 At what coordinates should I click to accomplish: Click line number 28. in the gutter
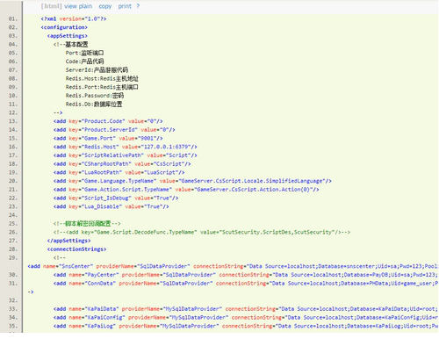click(x=13, y=249)
